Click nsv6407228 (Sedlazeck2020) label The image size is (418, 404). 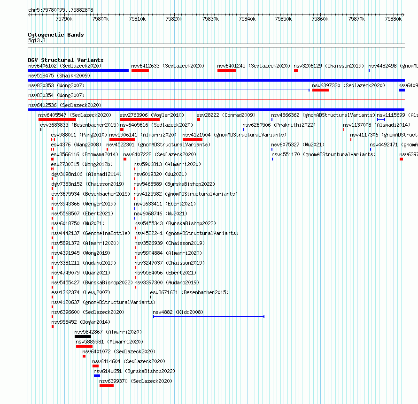pos(160,154)
